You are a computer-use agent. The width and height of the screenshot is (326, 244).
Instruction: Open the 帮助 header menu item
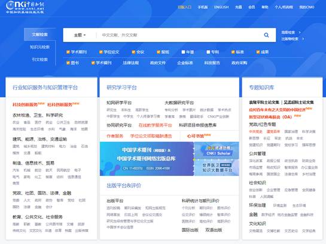click(x=264, y=7)
